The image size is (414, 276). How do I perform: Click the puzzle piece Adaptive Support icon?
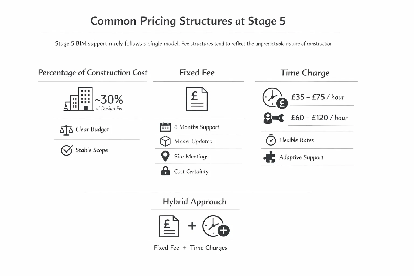tap(269, 157)
